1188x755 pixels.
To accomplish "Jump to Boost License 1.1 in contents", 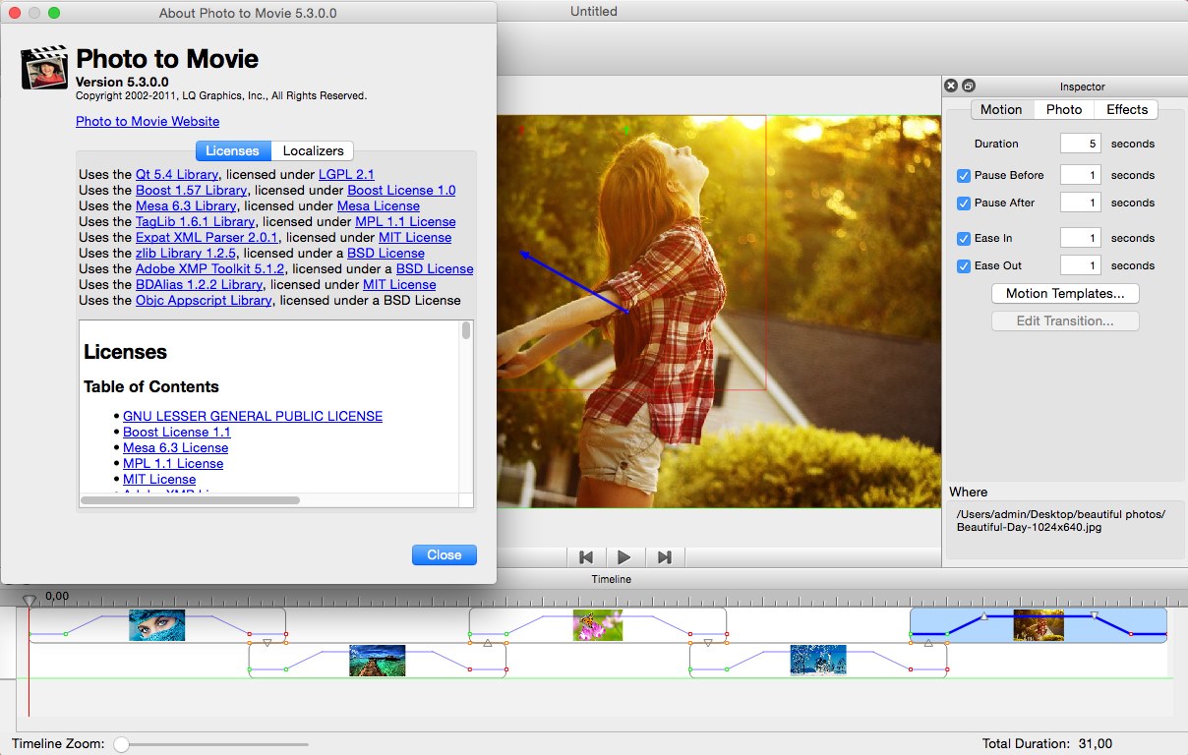I will (177, 432).
